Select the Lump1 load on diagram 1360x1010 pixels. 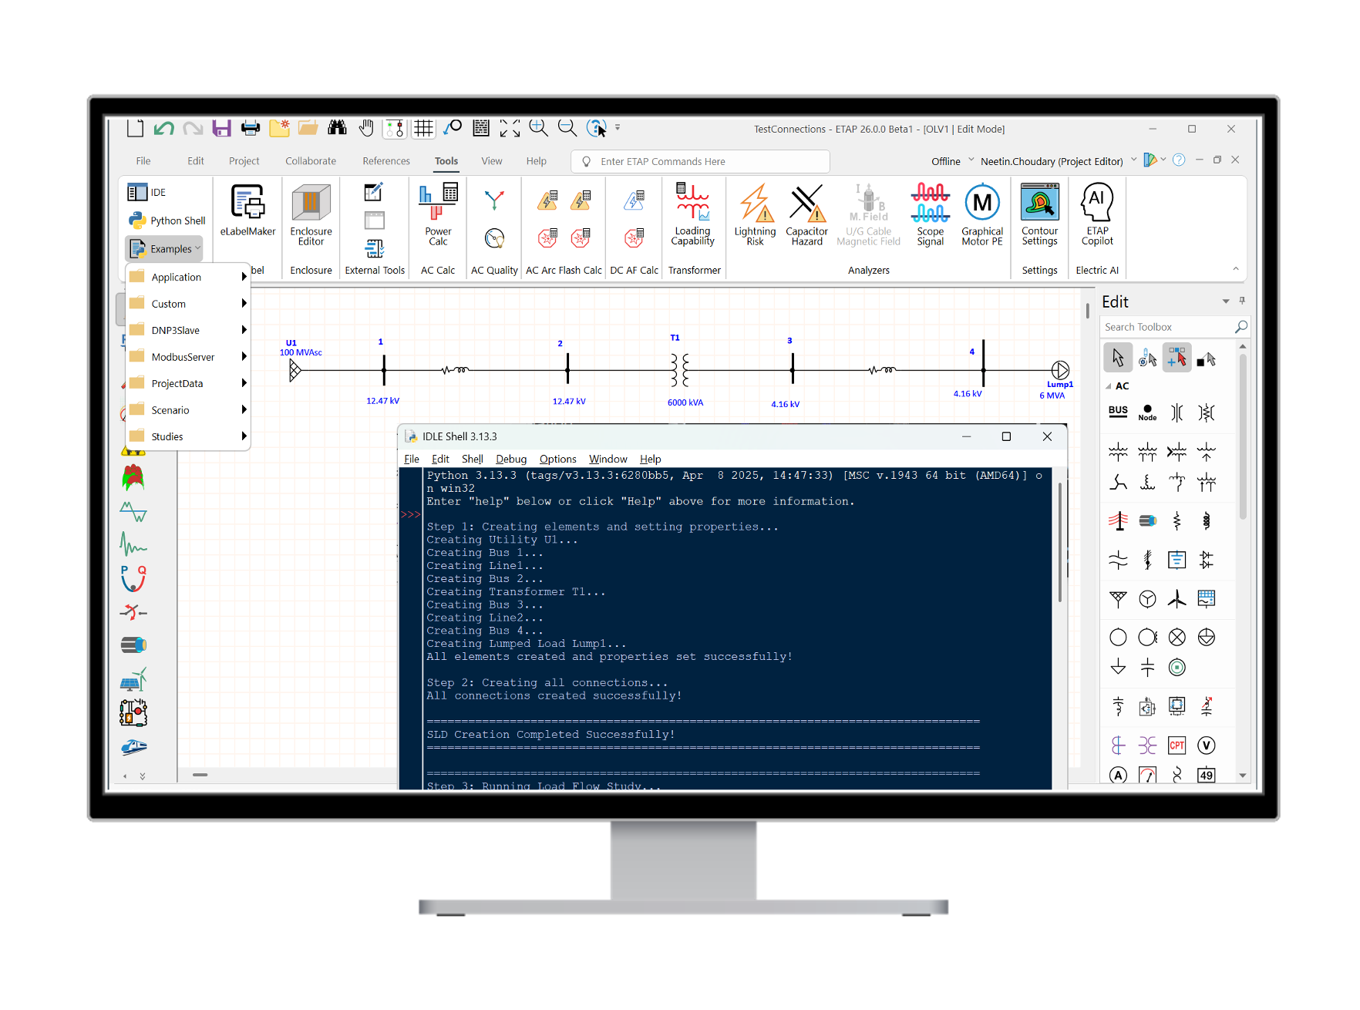tap(1060, 370)
